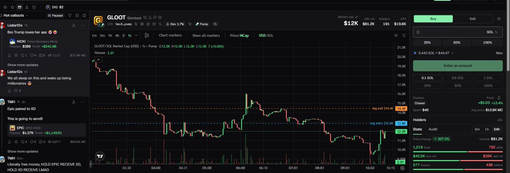Open the history clock icon in top bar

[x=34, y=7]
